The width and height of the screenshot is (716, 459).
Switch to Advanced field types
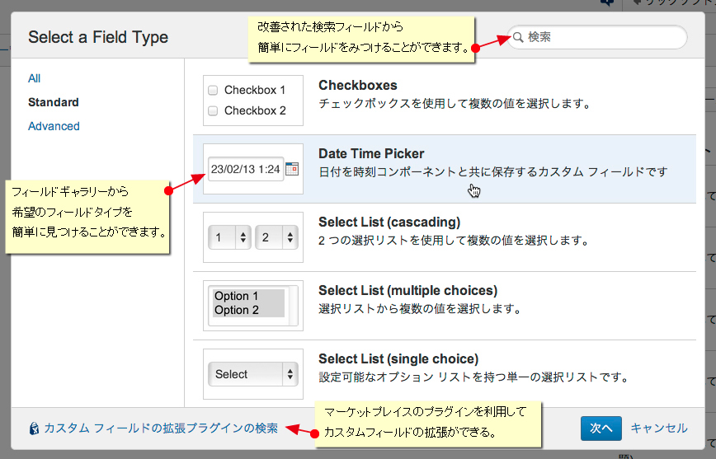(x=54, y=126)
